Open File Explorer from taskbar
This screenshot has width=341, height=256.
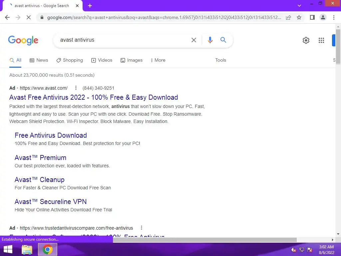[x=27, y=249]
